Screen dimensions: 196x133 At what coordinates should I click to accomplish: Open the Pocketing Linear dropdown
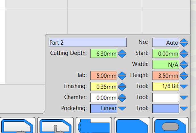[122, 109]
